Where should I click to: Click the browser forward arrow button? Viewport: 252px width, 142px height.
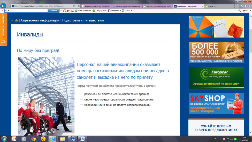point(9,6)
